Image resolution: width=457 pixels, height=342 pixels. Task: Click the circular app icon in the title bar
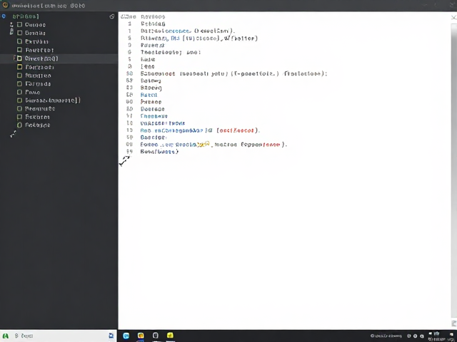click(5, 5)
